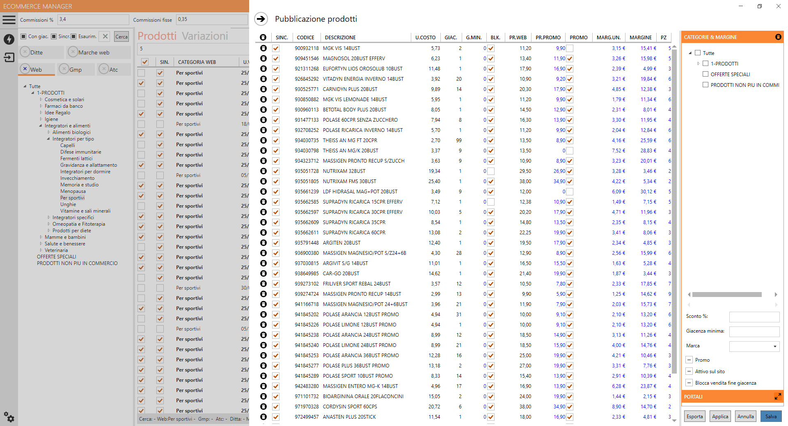The width and height of the screenshot is (788, 426).
Task: Expand 1-PRODOTTI in the categories panel
Action: click(699, 63)
